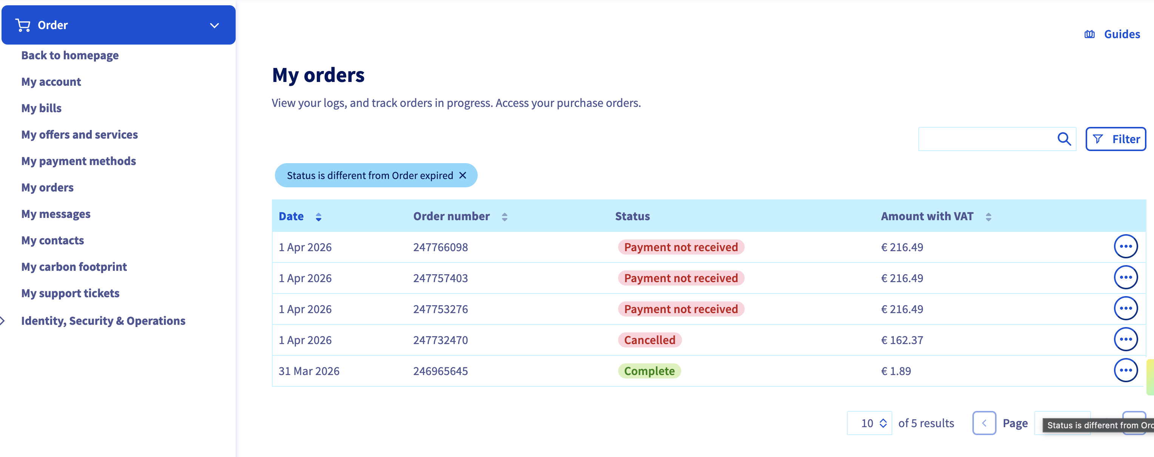Sort by Order number column
This screenshot has width=1154, height=457.
tap(504, 217)
